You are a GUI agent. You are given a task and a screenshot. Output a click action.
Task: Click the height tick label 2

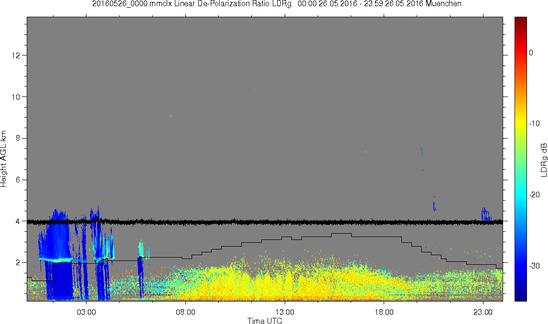(18, 263)
